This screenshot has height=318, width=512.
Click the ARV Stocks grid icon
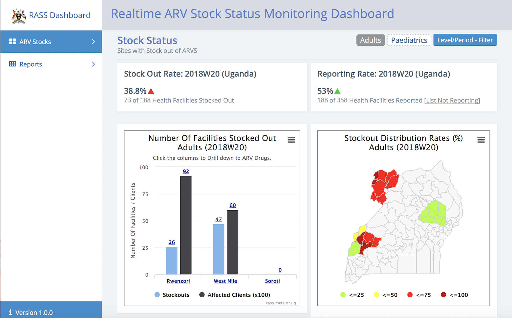pyautogui.click(x=13, y=42)
